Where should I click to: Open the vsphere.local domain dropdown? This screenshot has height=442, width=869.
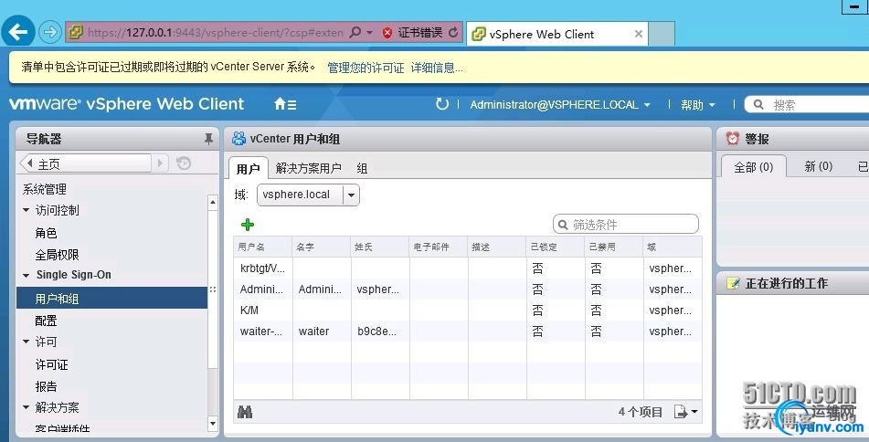coord(351,195)
